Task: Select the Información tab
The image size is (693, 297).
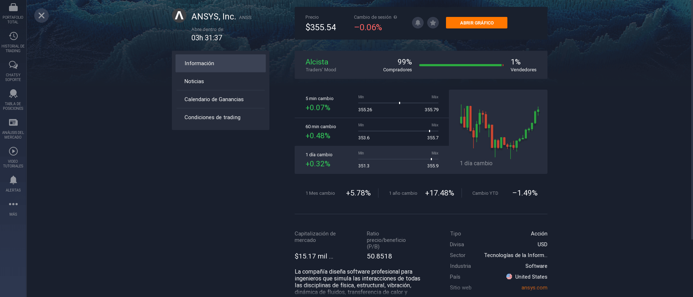Action: coord(221,63)
